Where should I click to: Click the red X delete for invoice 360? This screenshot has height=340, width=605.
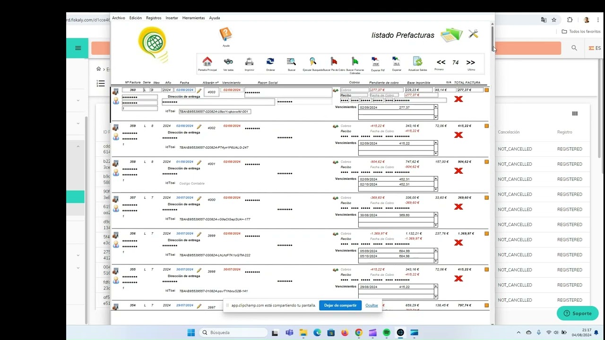[458, 99]
